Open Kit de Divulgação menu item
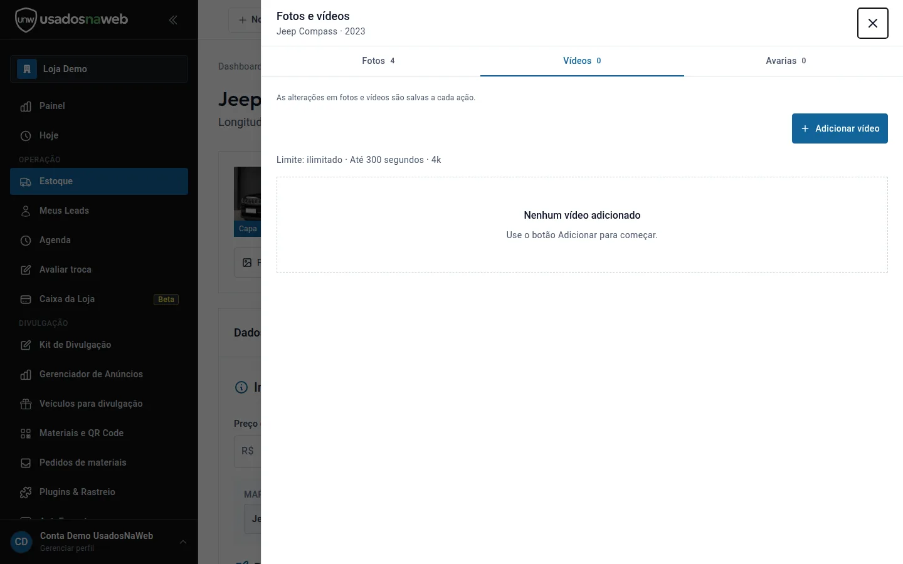 pyautogui.click(x=99, y=345)
